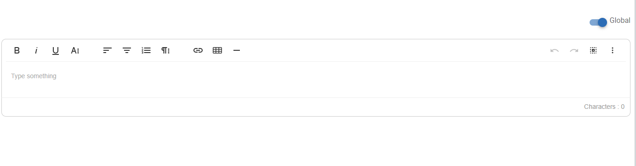
Task: Click the undo arrow
Action: tap(555, 50)
